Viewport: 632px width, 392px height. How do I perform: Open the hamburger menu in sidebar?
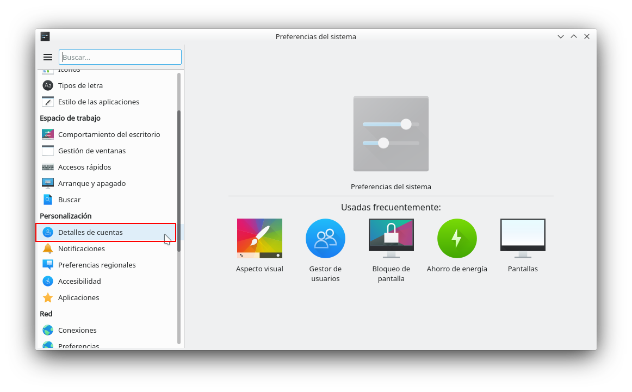48,57
